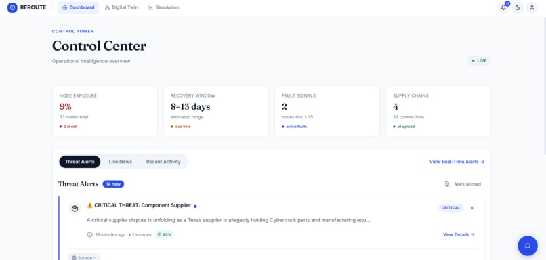Click the warning triangle in the alert title

coord(90,205)
